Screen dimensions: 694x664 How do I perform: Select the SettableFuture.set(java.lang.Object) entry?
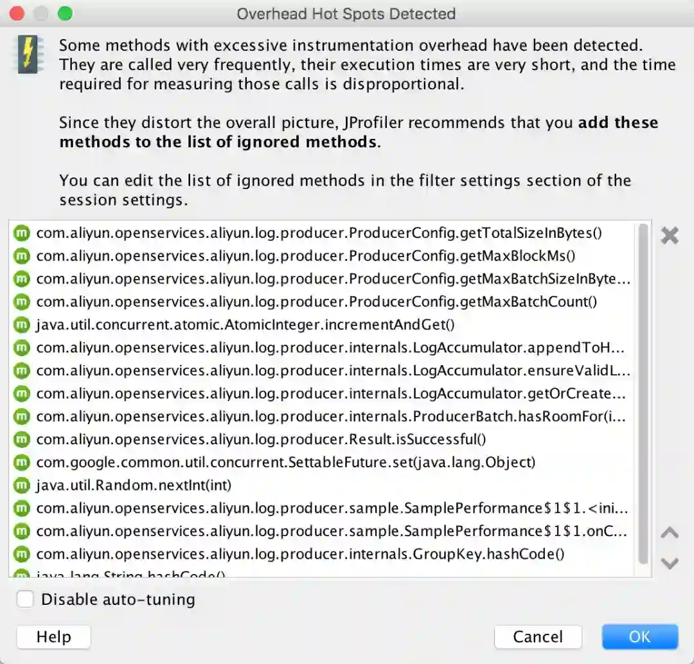coord(285,462)
